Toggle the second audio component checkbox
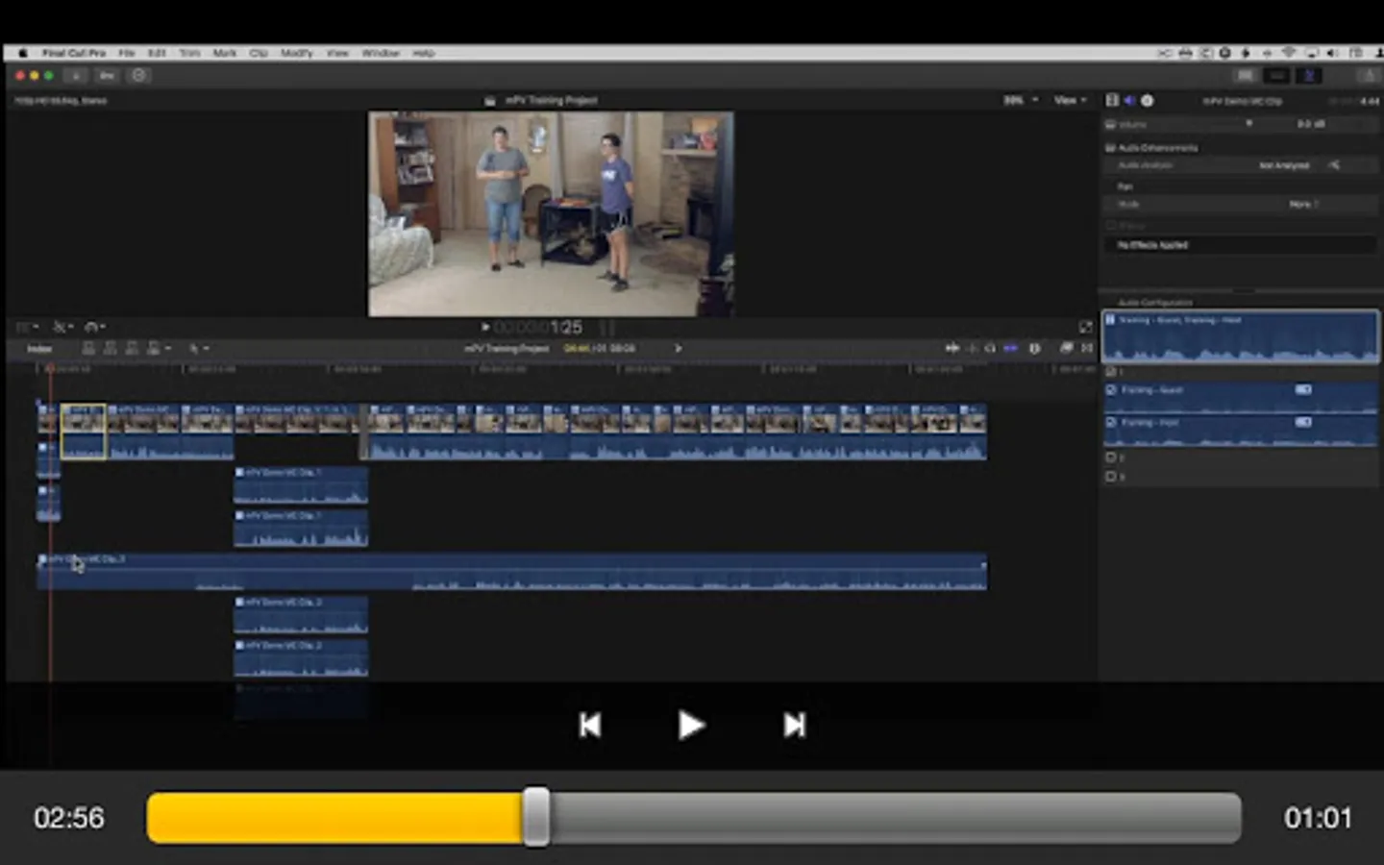 click(1112, 422)
